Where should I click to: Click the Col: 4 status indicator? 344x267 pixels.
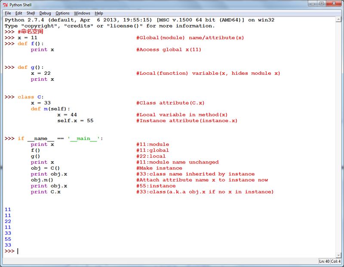tap(336, 261)
